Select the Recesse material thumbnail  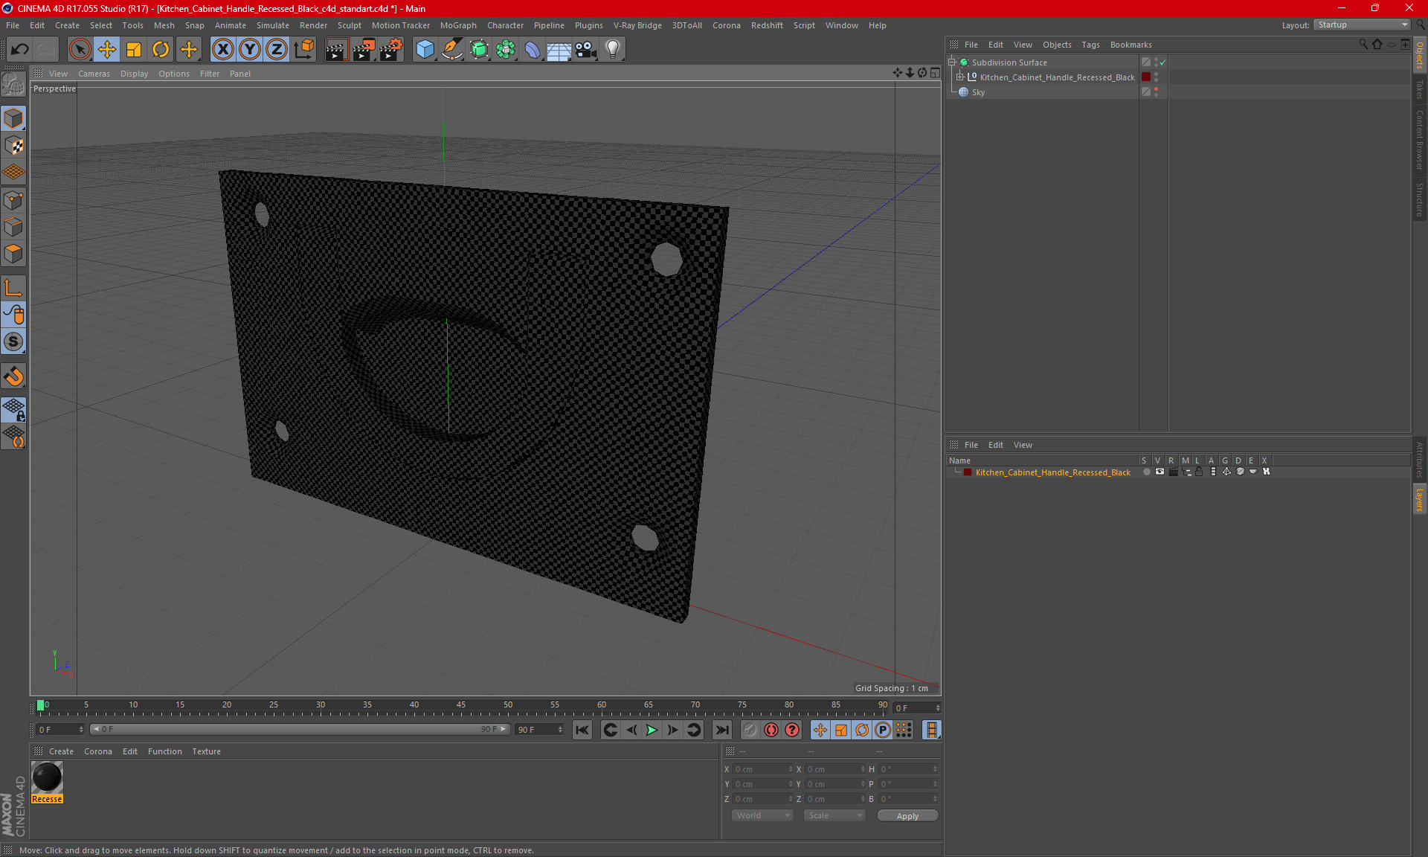tap(47, 778)
